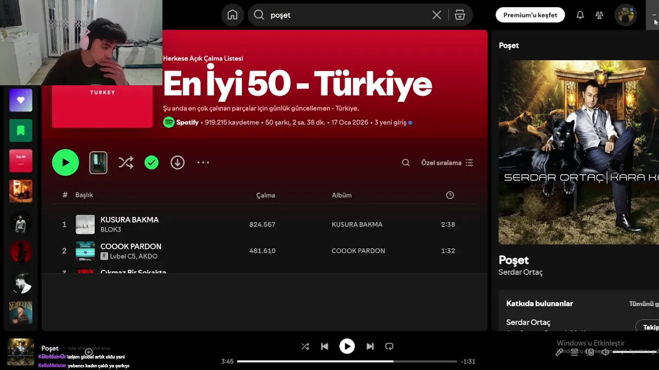Screen dimensions: 659x370
Task: Add Poşet to Liked Songs via the plus icon
Action: (89, 352)
